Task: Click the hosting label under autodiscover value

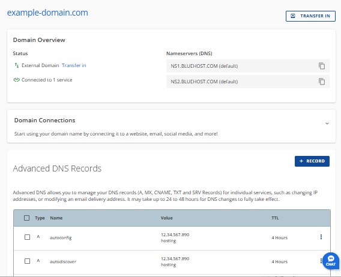Action: [x=168, y=264]
